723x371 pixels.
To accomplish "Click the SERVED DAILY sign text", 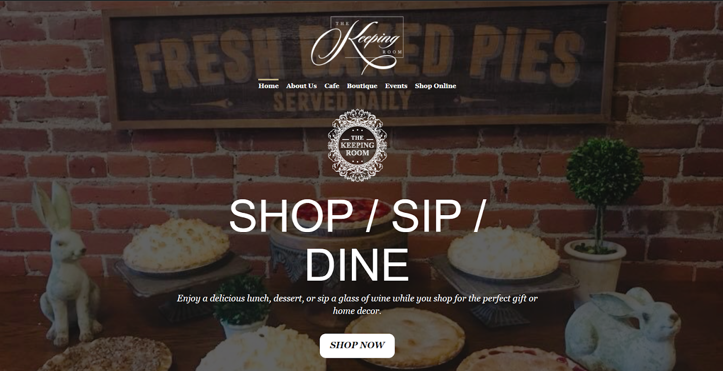I will (x=342, y=101).
